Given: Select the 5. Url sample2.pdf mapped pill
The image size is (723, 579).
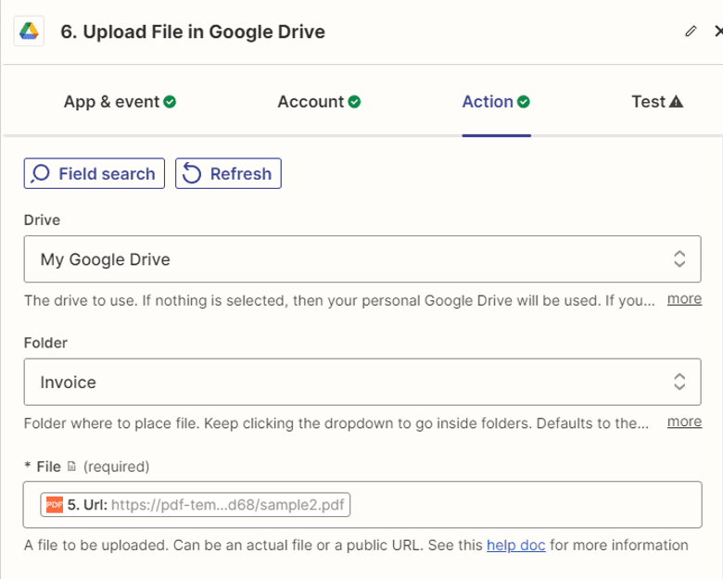Looking at the screenshot, I should [x=195, y=505].
